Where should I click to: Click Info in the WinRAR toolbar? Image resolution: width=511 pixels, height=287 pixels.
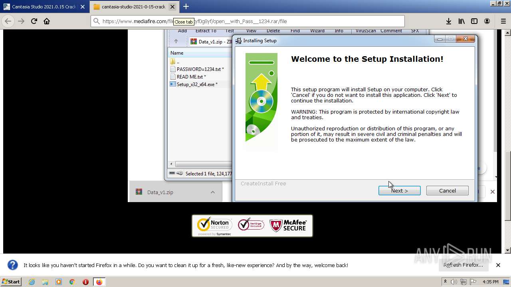(x=339, y=31)
